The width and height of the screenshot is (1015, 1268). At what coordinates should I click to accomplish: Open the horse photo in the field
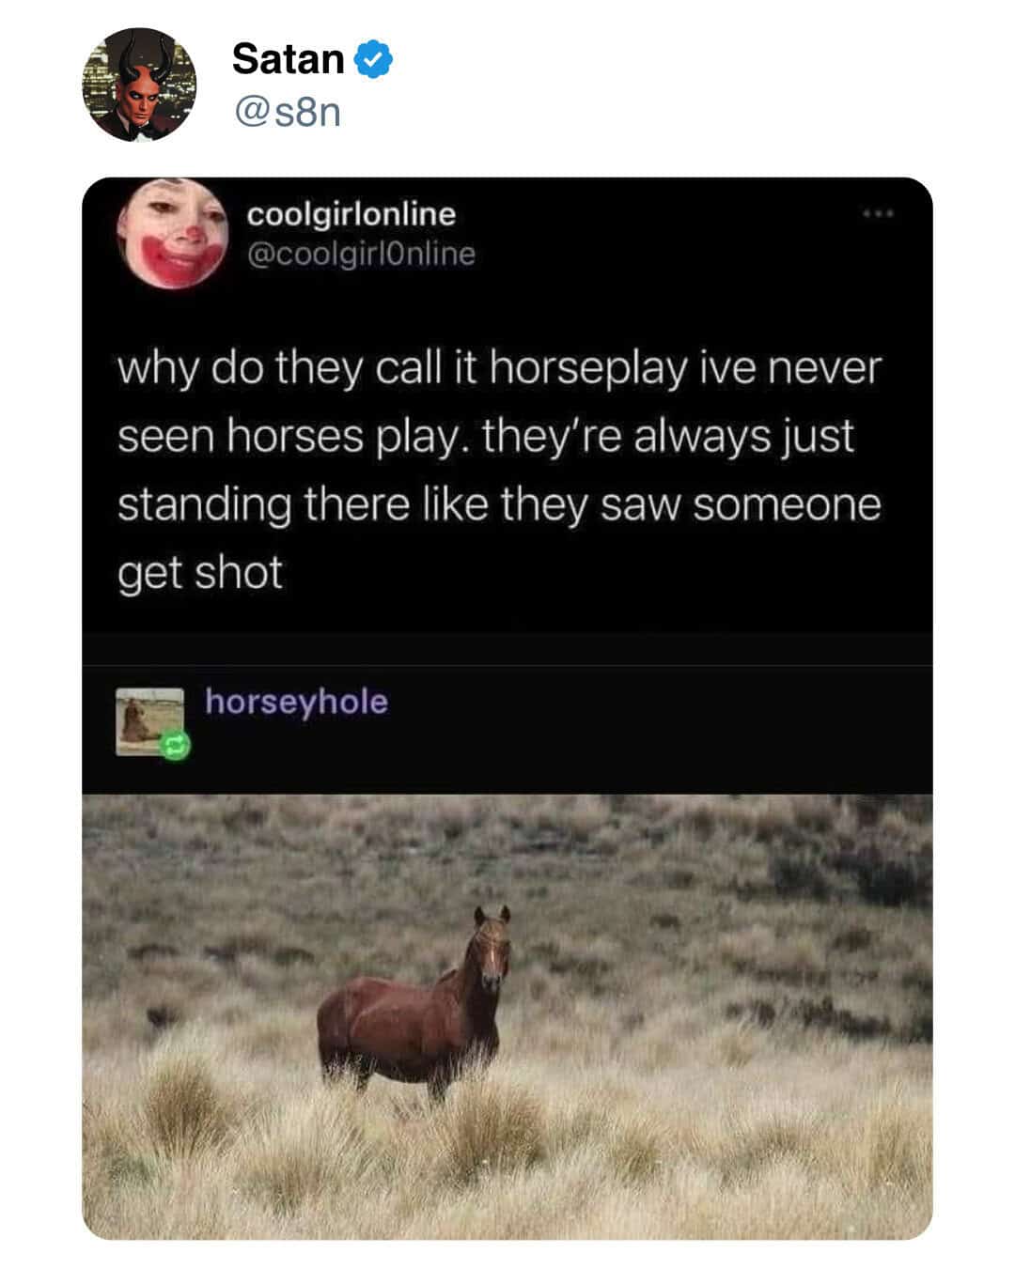click(x=507, y=1016)
